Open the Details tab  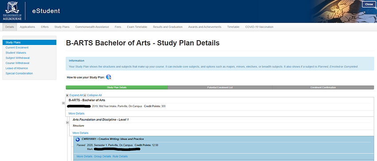tap(10, 27)
